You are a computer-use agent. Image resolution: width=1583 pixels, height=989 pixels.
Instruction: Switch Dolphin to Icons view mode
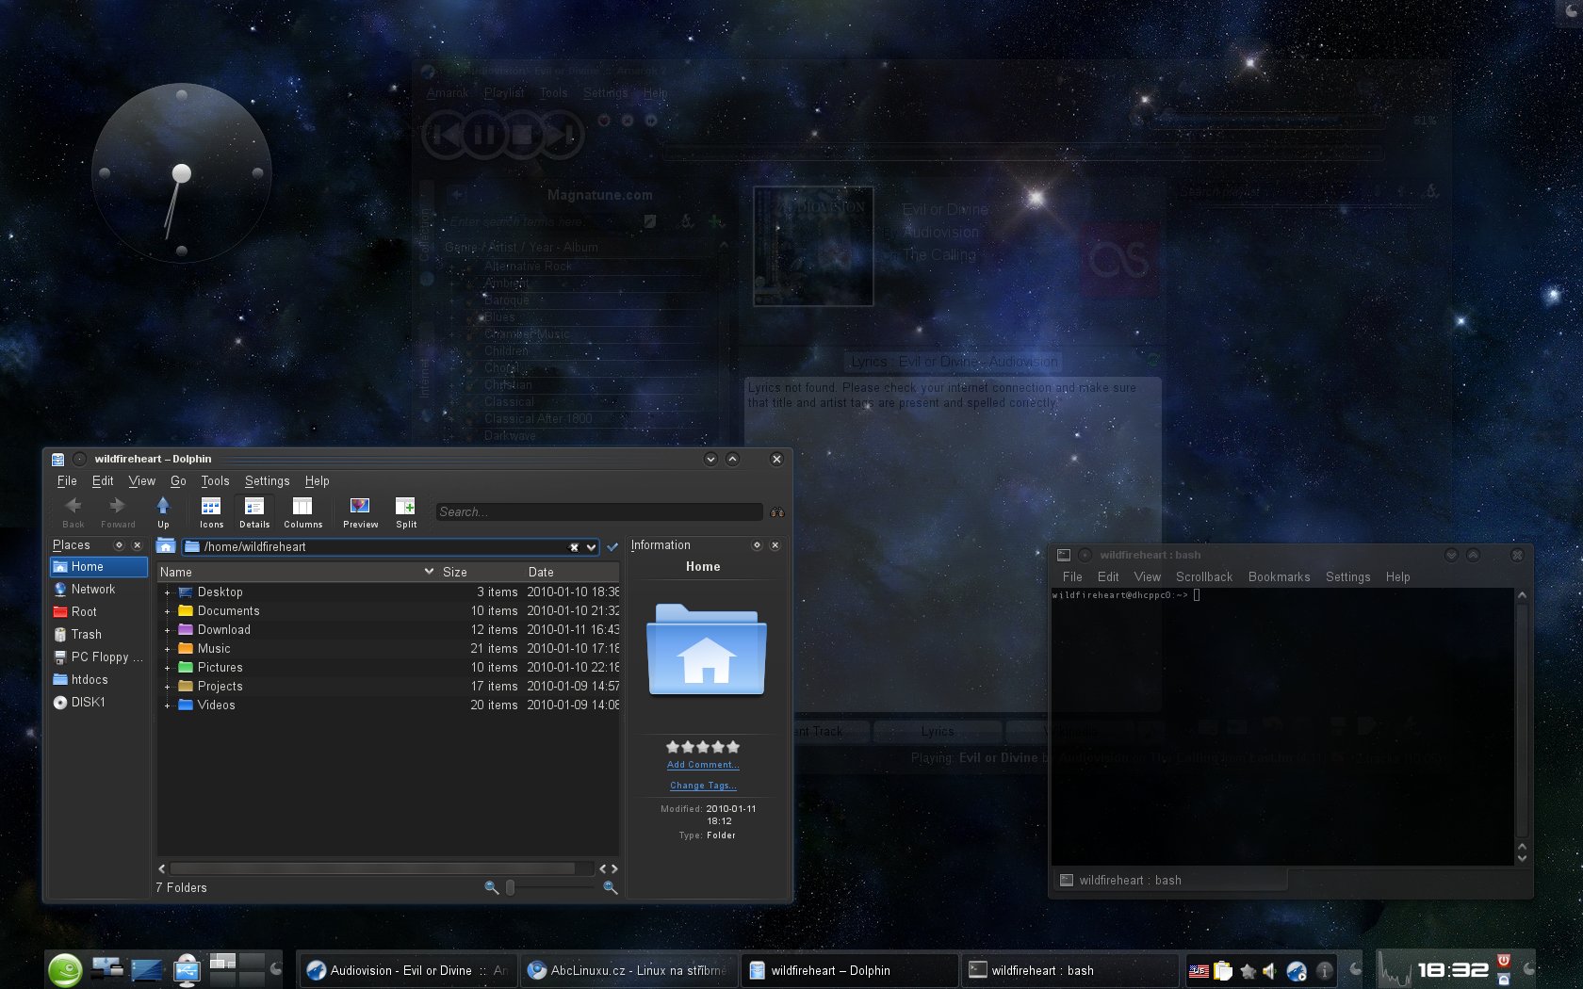pyautogui.click(x=211, y=511)
